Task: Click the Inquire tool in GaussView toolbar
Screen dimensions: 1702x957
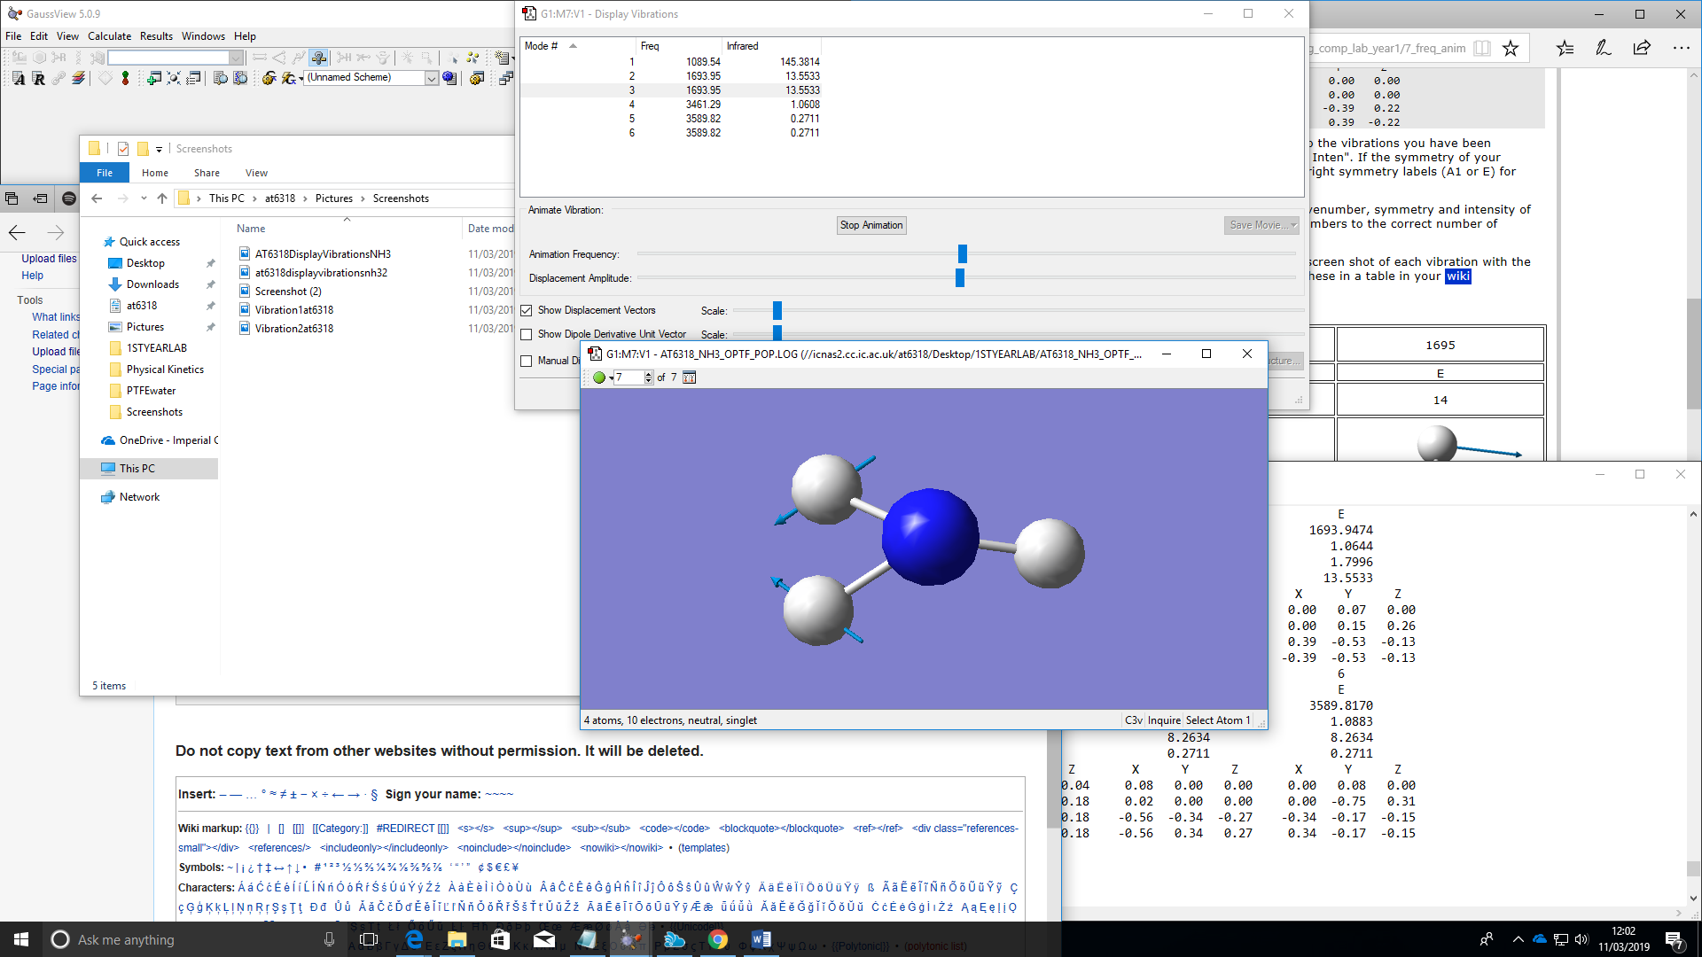Action: pyautogui.click(x=318, y=57)
